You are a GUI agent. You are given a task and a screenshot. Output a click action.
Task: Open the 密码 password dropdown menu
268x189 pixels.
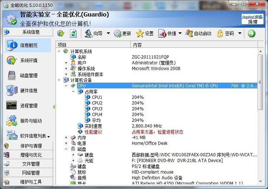point(240,33)
